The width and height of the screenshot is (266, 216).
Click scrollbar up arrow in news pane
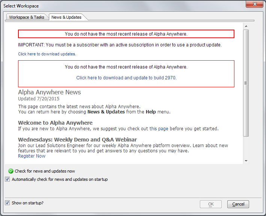246,26
